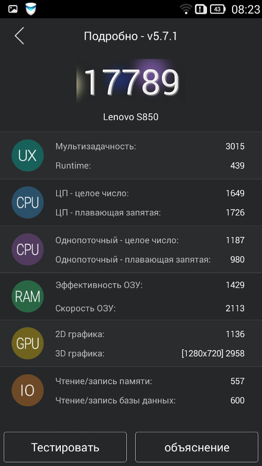Viewport: 262px width, 466px height.
Task: Open the Wi-Fi status bar icon
Action: point(186,9)
